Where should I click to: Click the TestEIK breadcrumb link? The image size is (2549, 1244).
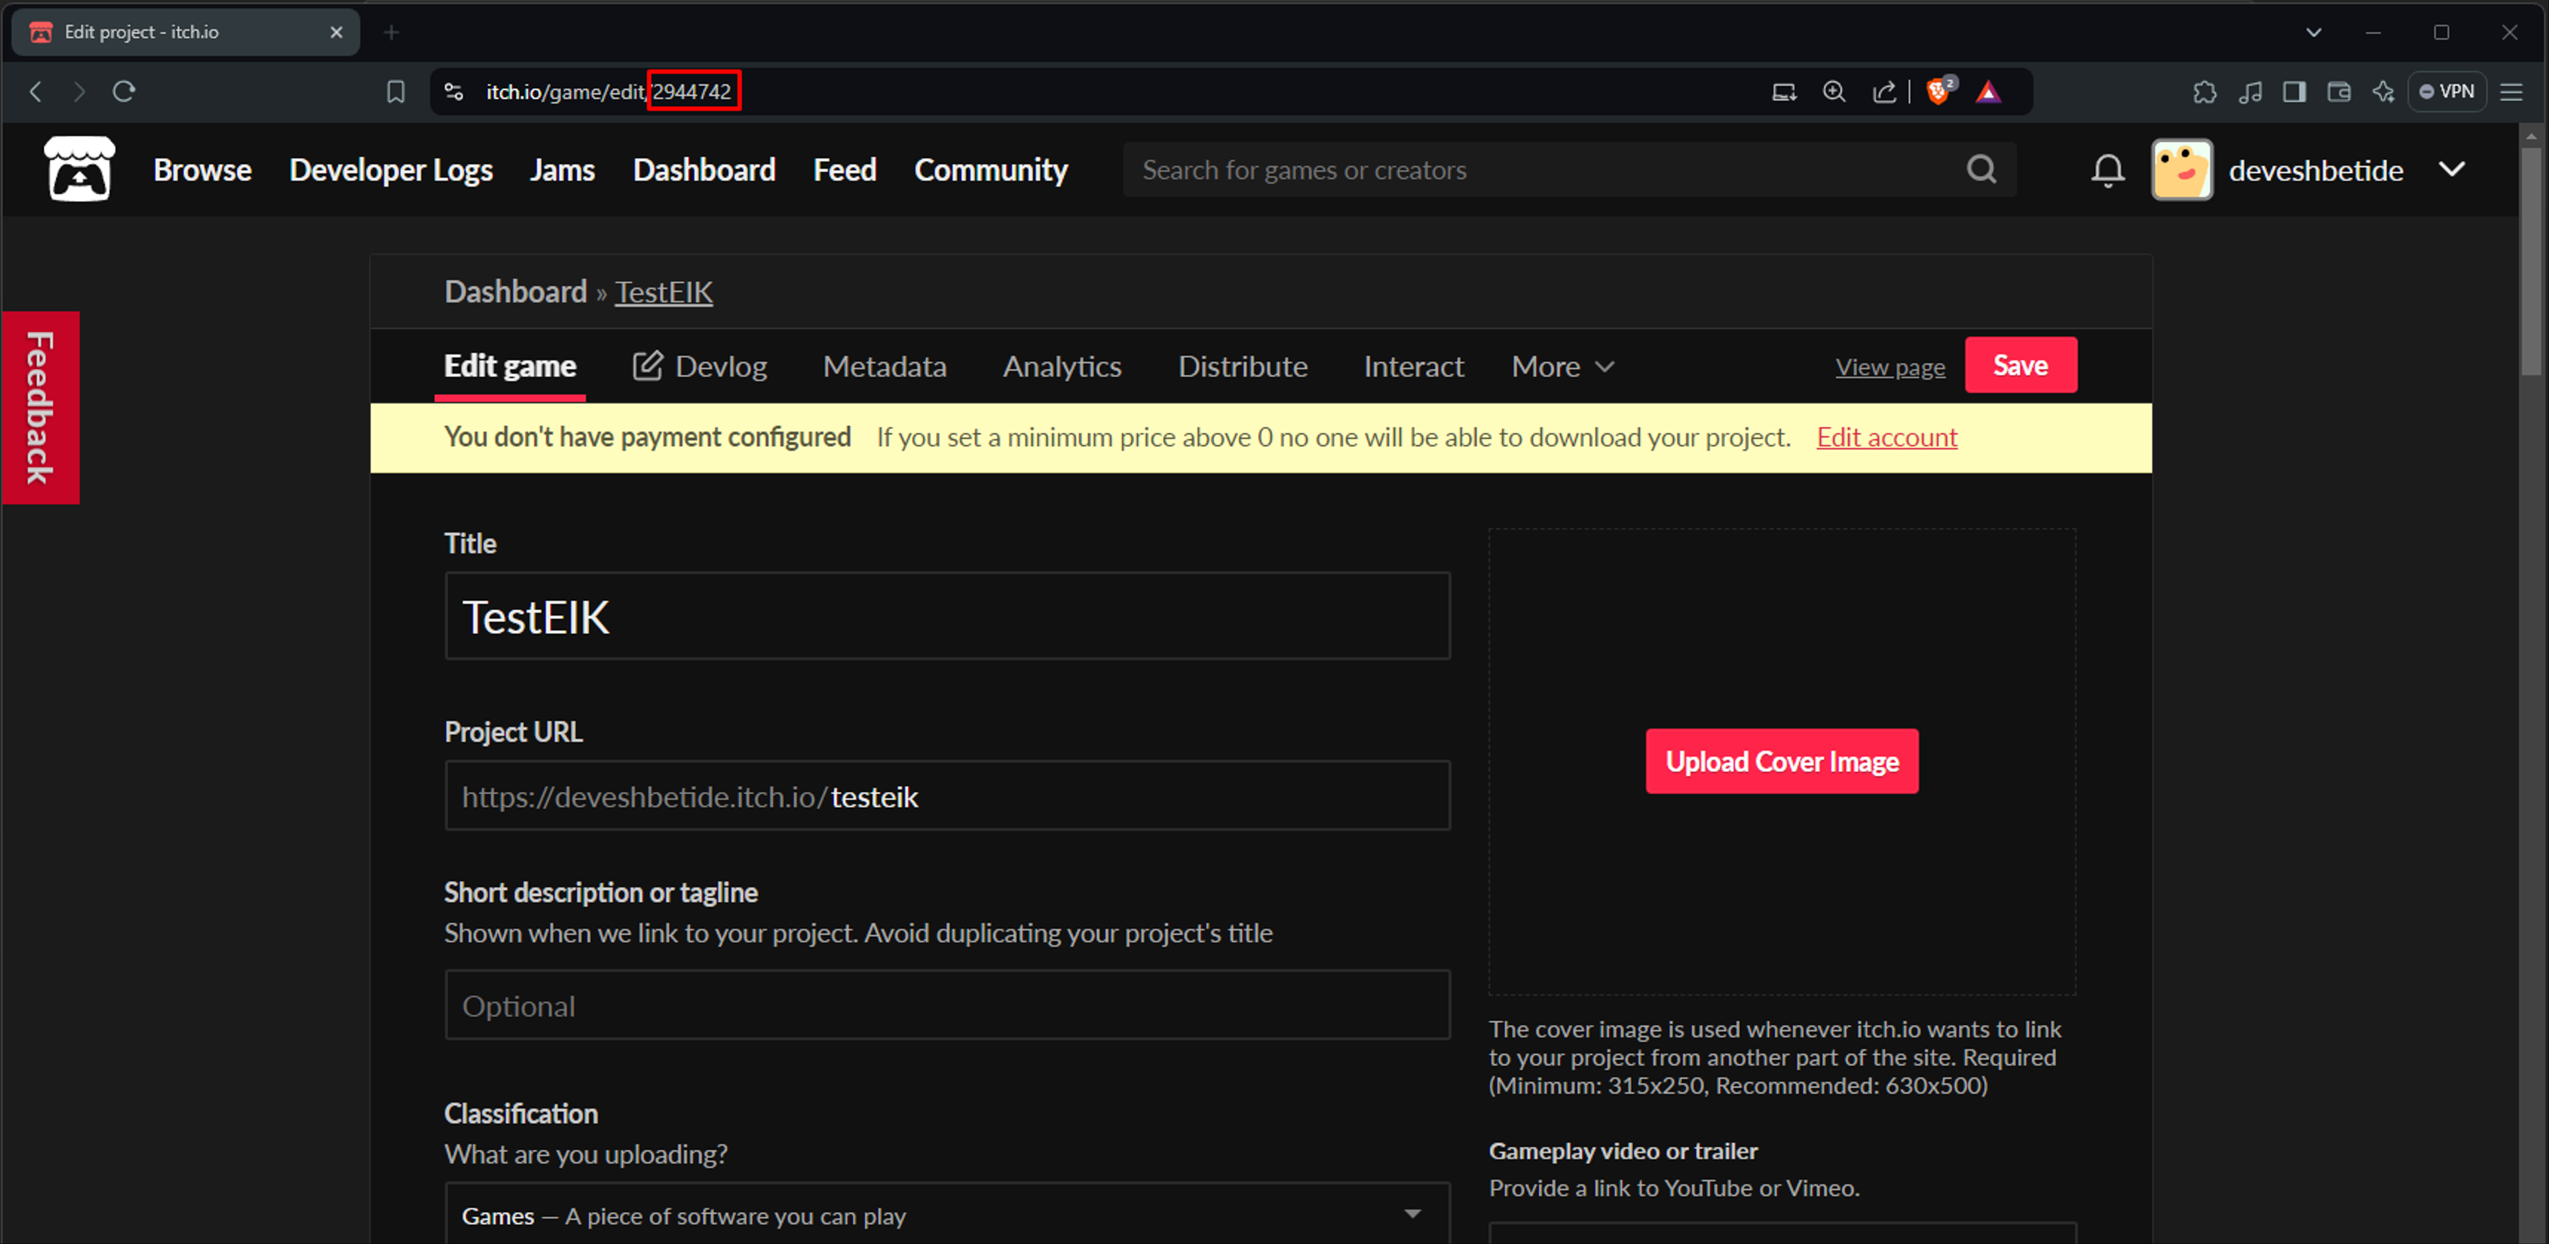tap(663, 292)
